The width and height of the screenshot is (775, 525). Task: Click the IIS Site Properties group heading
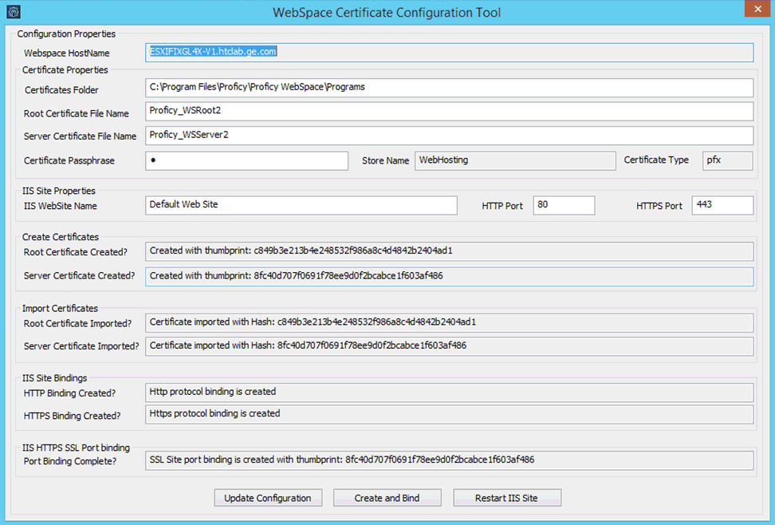59,191
